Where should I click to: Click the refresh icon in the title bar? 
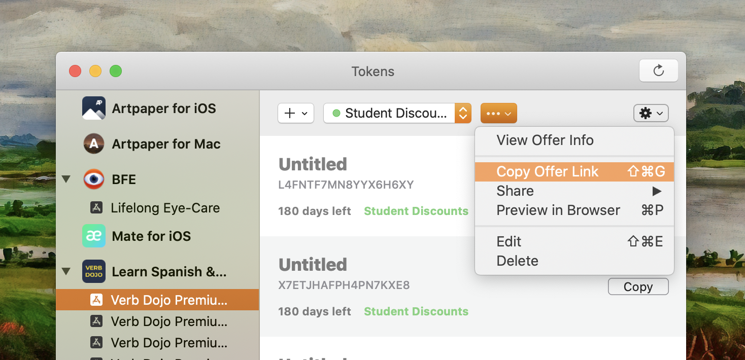click(x=658, y=70)
